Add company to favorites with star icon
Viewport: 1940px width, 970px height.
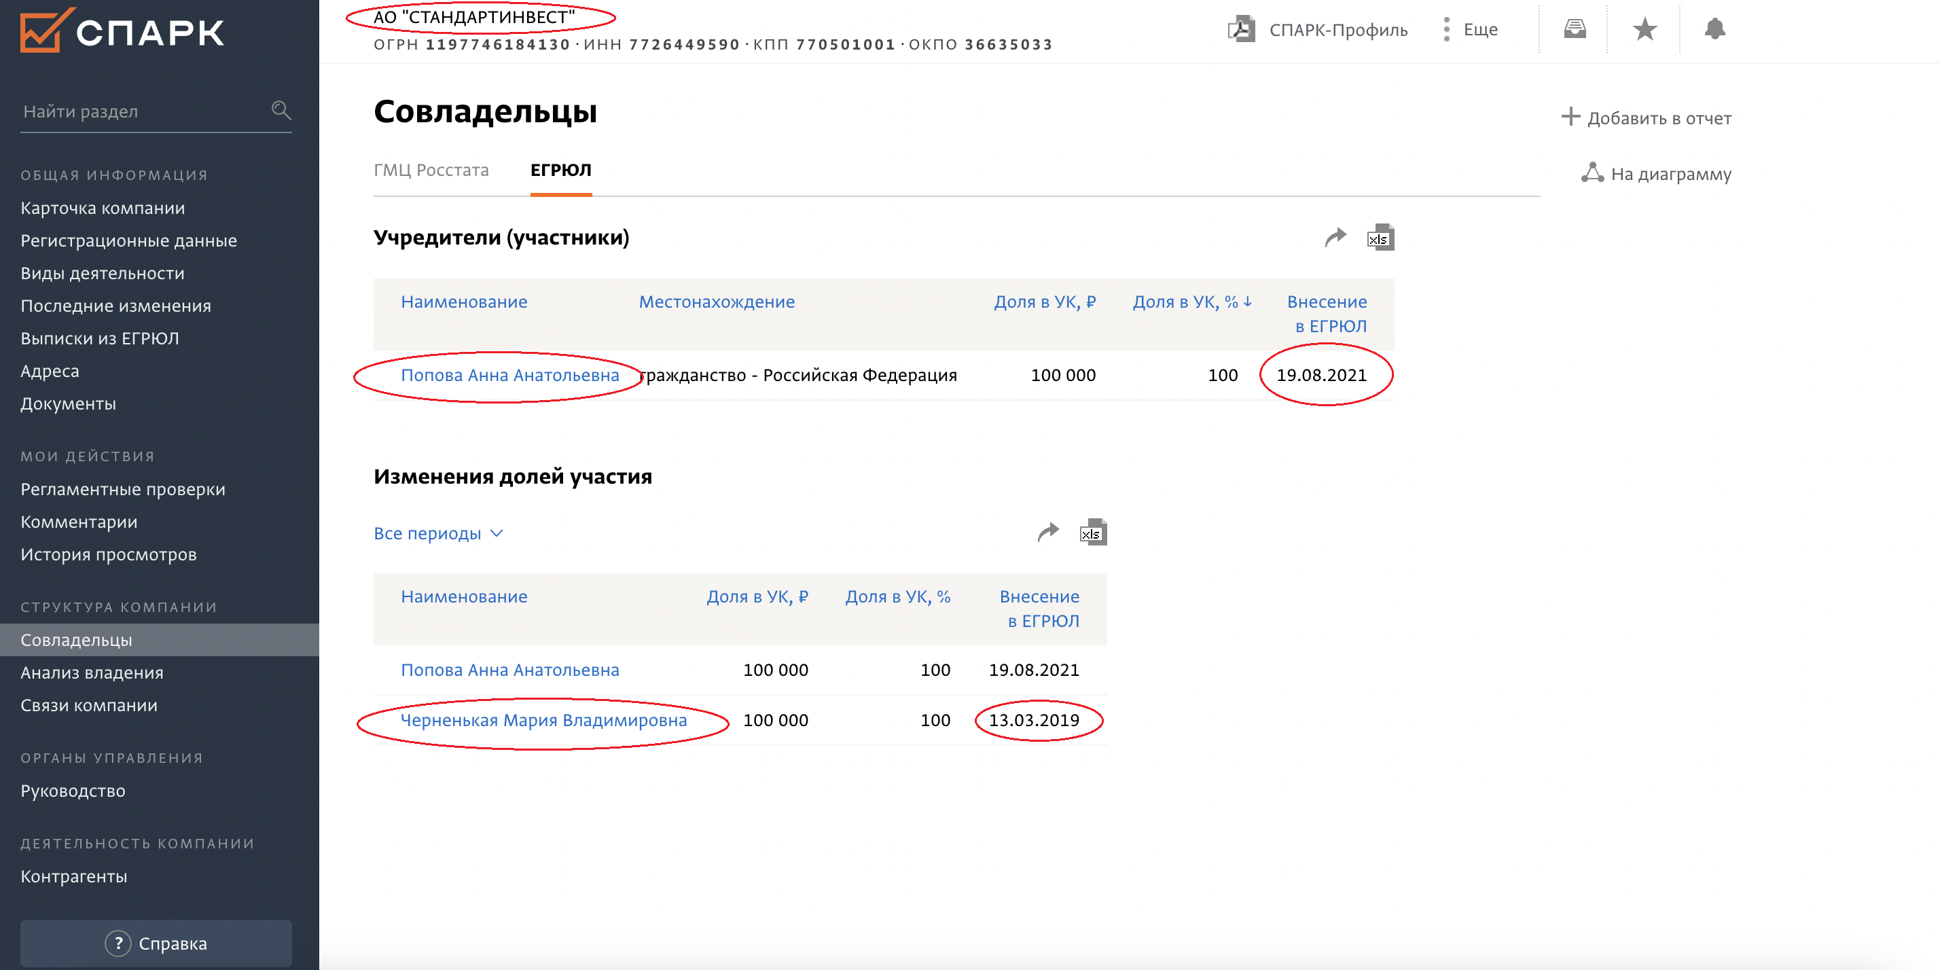click(x=1645, y=29)
